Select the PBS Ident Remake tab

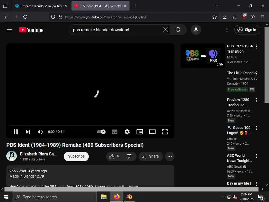[x=100, y=6]
